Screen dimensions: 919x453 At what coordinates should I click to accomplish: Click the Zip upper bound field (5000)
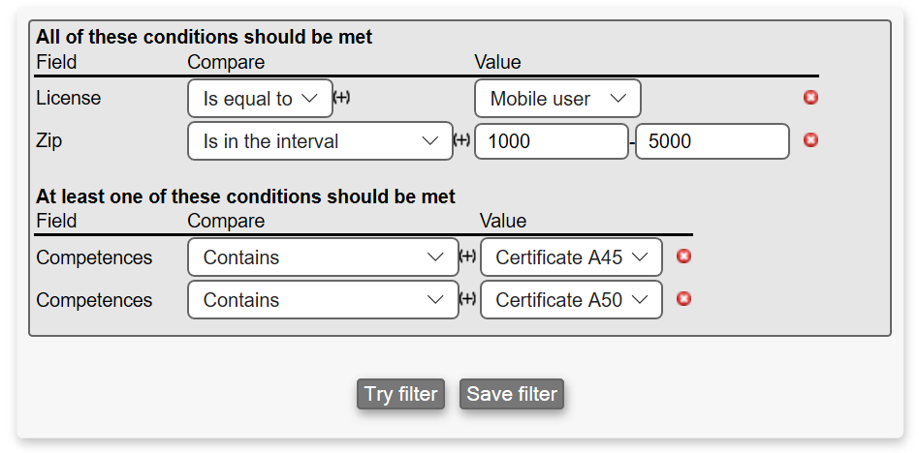[712, 141]
